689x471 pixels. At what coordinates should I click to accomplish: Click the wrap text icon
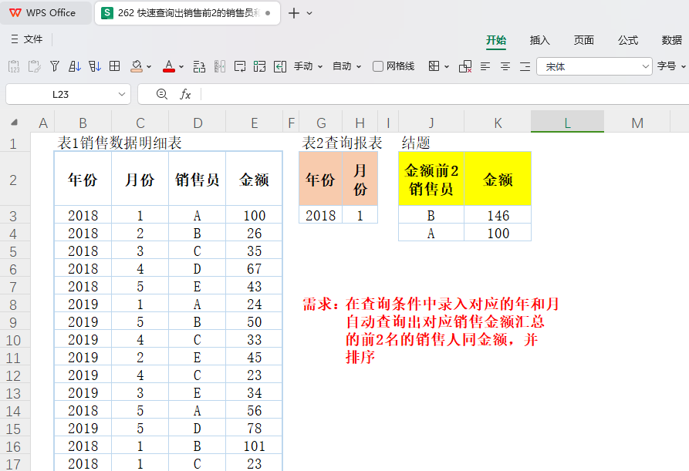tap(240, 66)
